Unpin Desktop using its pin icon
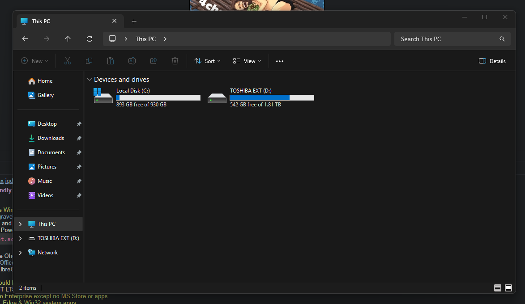 [x=79, y=124]
